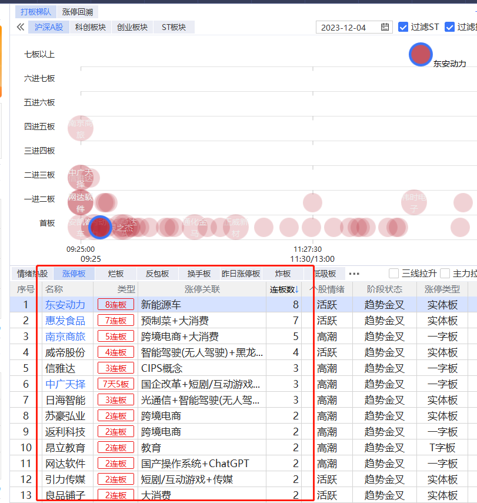Collapse panel with double-left chevron icon
The height and width of the screenshot is (503, 477).
(21, 27)
